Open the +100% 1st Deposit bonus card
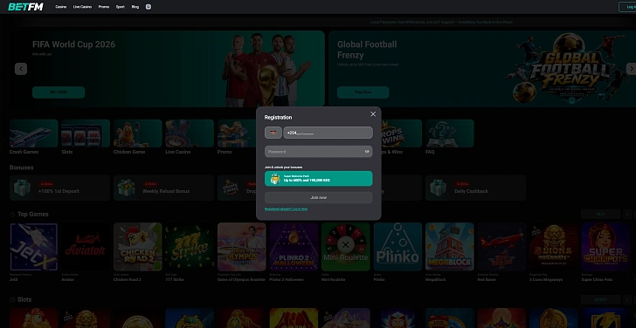 (x=59, y=188)
